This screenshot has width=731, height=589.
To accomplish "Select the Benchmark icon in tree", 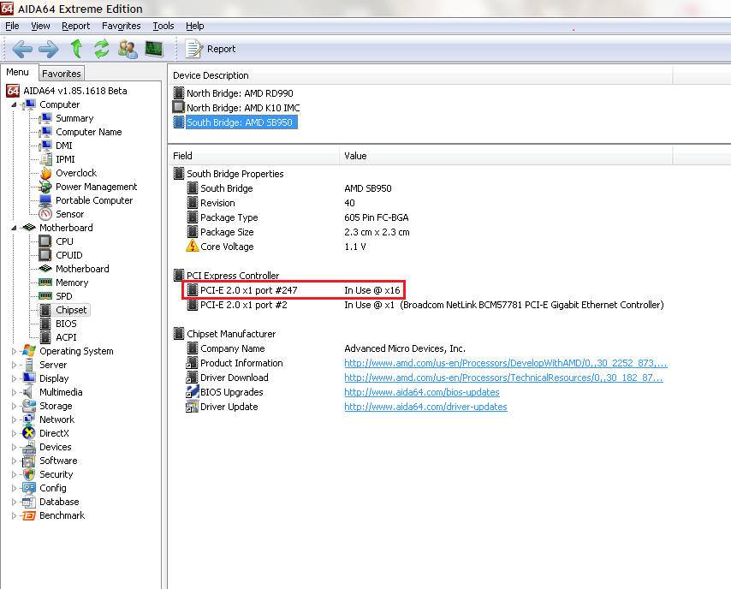I will (29, 515).
